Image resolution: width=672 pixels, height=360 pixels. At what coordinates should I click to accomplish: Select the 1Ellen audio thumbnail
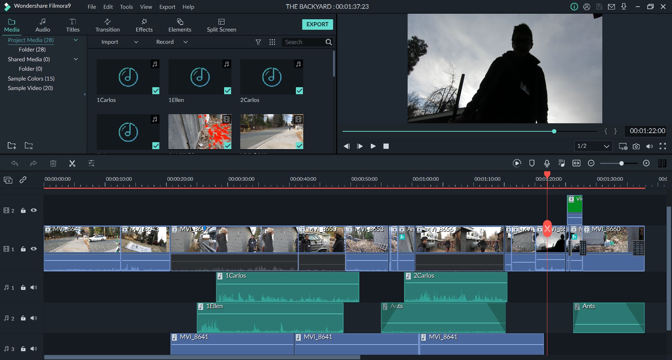[200, 77]
